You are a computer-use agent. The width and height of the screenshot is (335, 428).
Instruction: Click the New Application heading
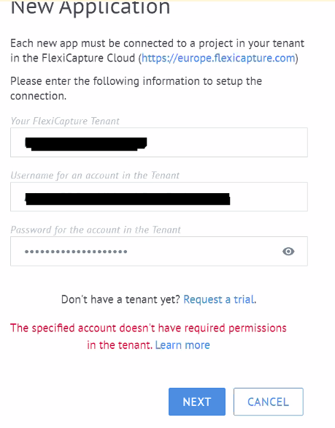click(x=91, y=7)
